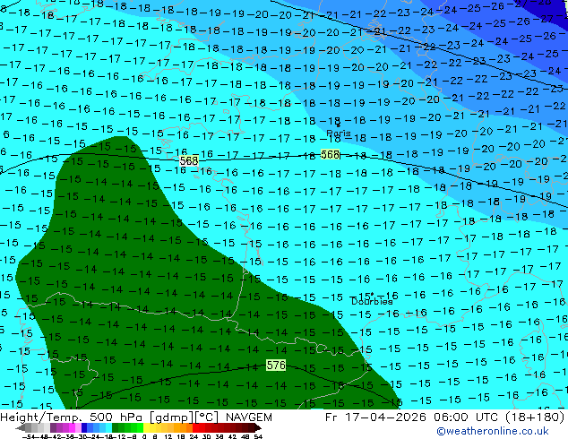Click the Fr 17-04-2026 06:00 UTC timestamp
The height and width of the screenshot is (439, 568).
(x=444, y=417)
